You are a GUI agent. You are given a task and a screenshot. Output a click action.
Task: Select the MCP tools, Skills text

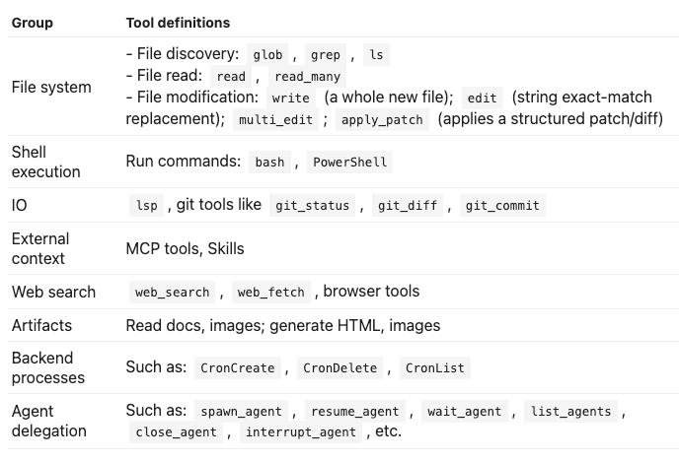185,248
